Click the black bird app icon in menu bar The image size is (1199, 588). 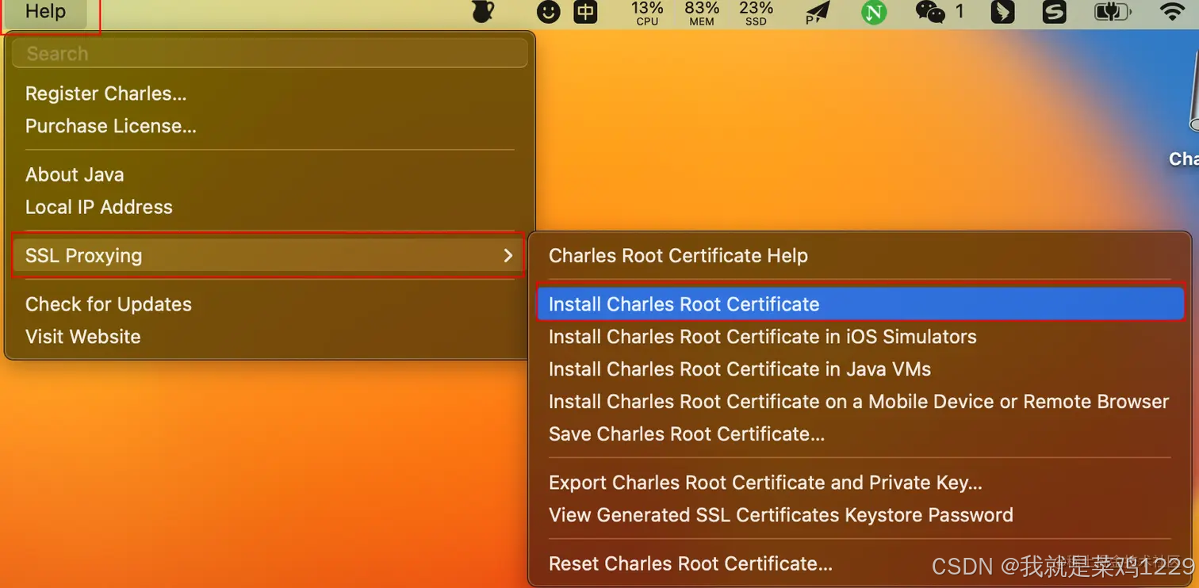point(1002,12)
